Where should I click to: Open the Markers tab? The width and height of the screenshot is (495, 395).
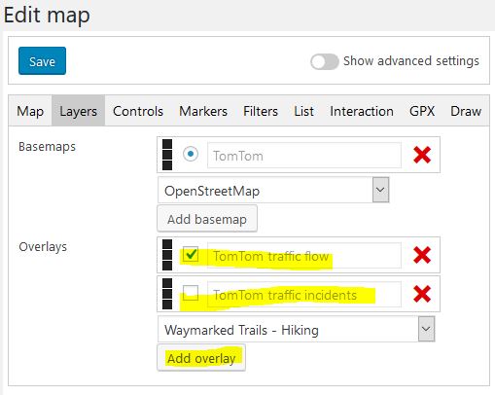pos(203,111)
